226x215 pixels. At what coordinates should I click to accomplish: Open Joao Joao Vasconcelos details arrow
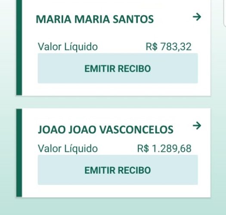tap(197, 126)
